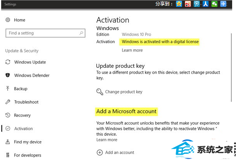Click the Add a Microsoft account heading
Image resolution: width=236 pixels, height=160 pixels.
pos(126,111)
